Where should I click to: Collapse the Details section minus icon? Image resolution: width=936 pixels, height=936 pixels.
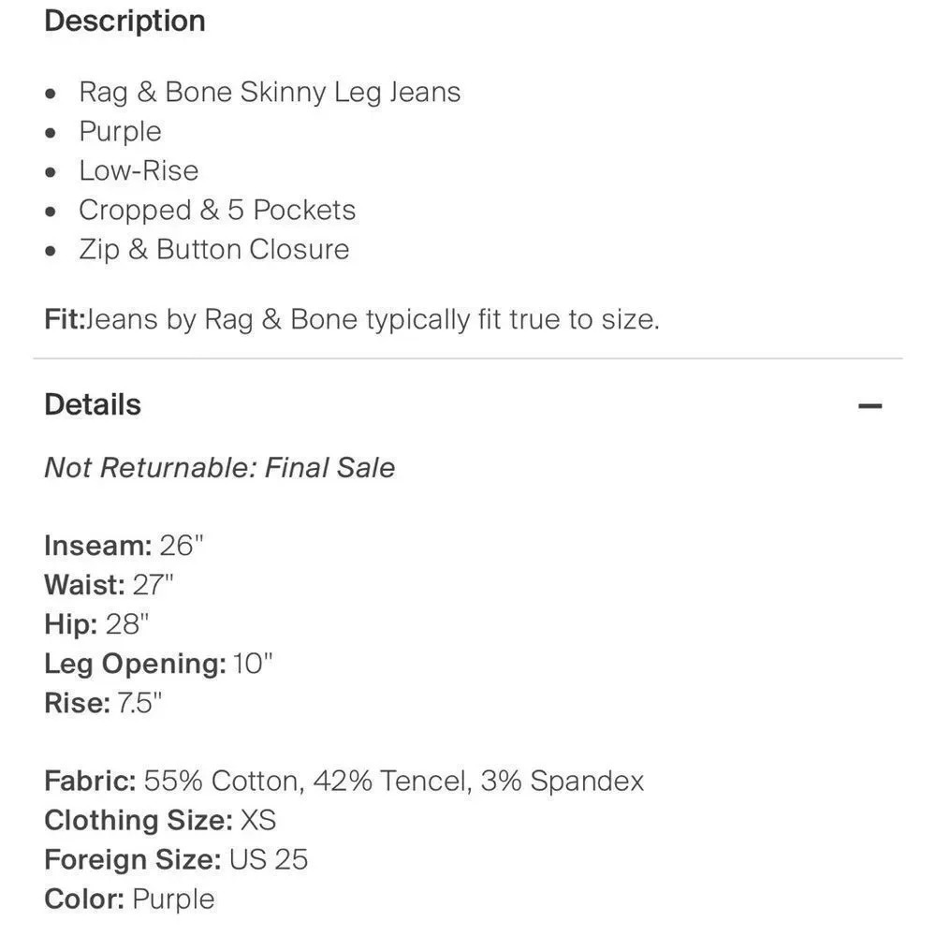(x=870, y=406)
